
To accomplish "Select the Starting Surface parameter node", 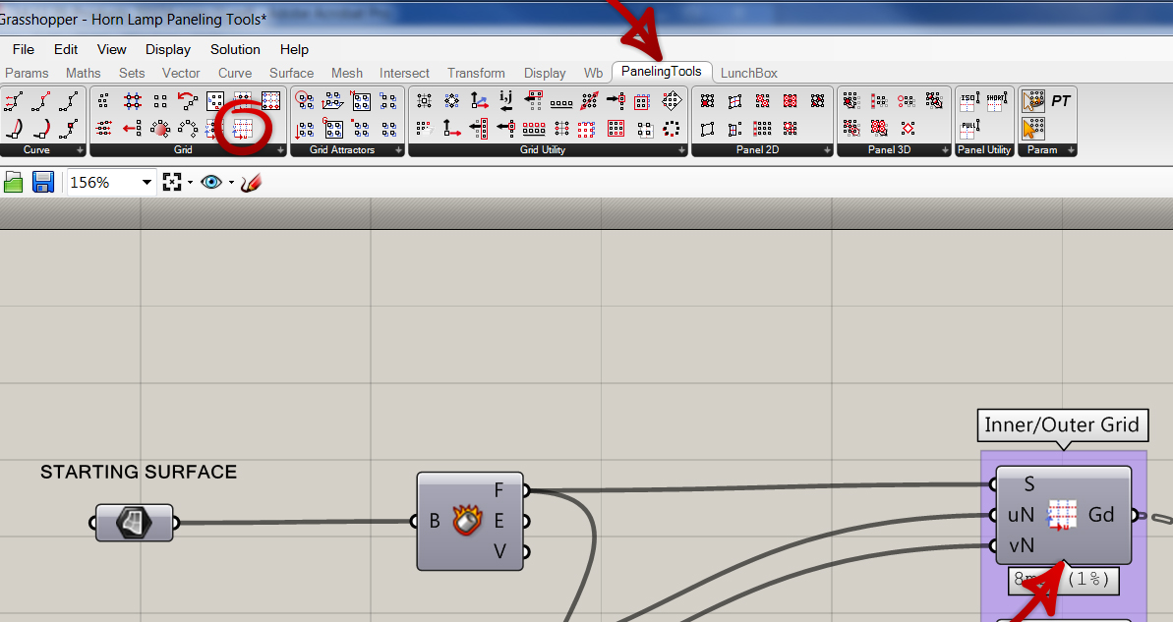I will tap(135, 522).
